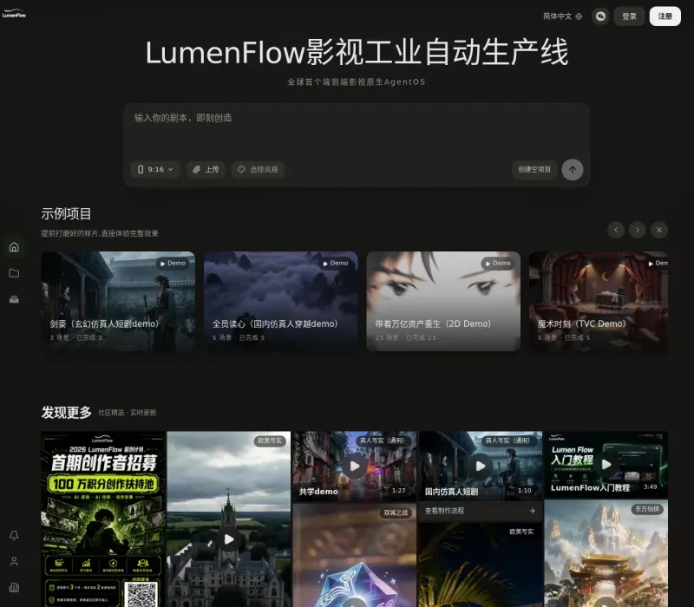The image size is (694, 607).
Task: Click the Demo badge on 剑豪 card
Action: coord(173,264)
